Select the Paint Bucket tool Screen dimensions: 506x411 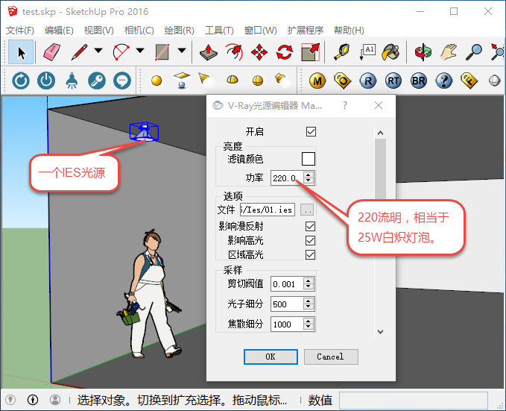(x=390, y=52)
